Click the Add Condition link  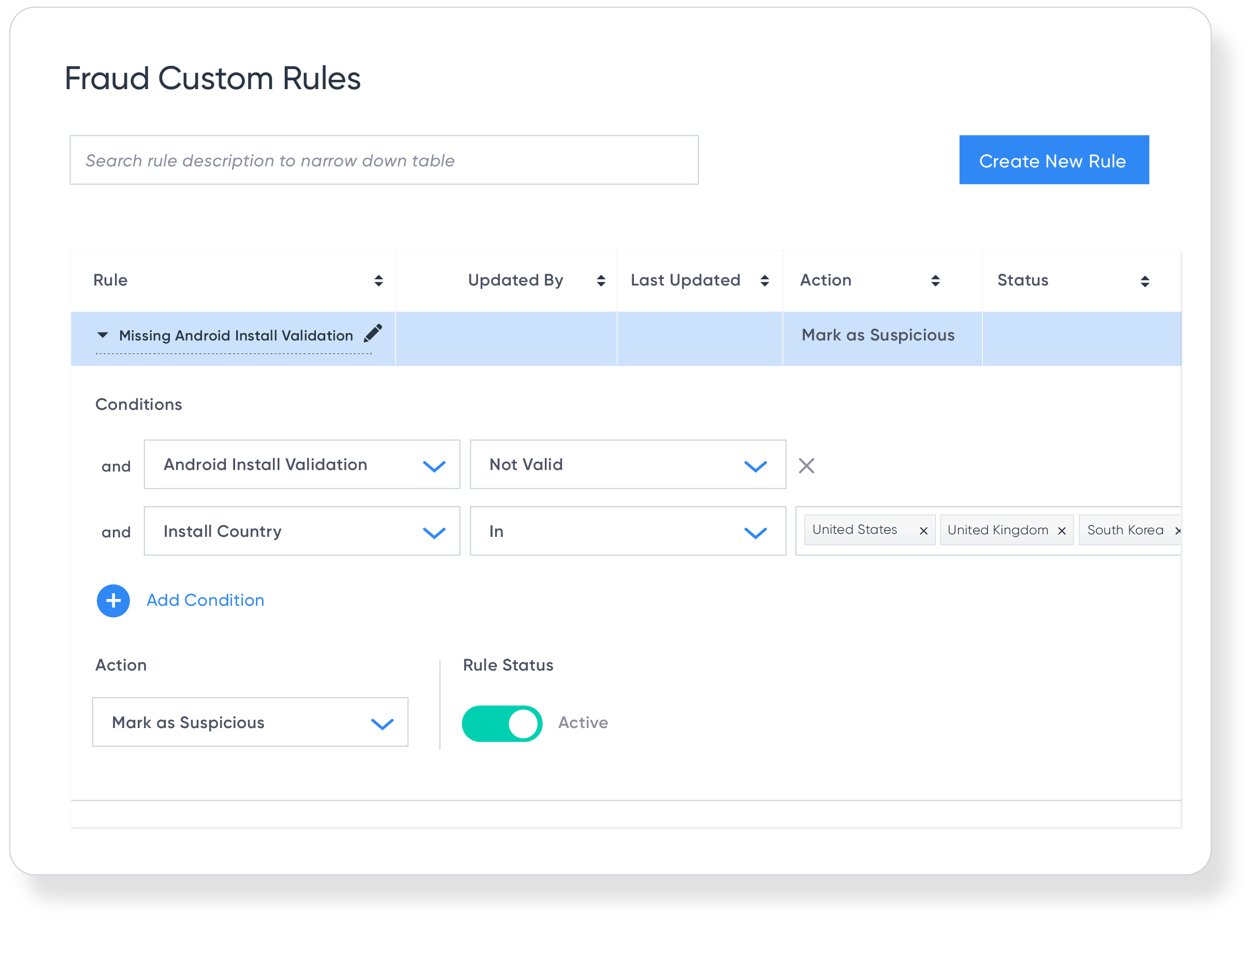point(205,600)
